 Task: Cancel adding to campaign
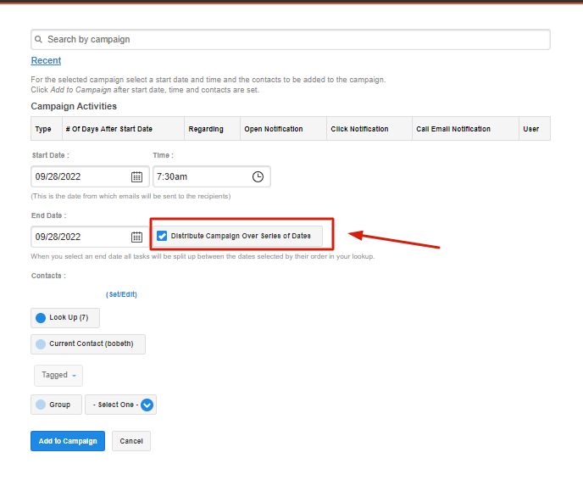[x=131, y=441]
